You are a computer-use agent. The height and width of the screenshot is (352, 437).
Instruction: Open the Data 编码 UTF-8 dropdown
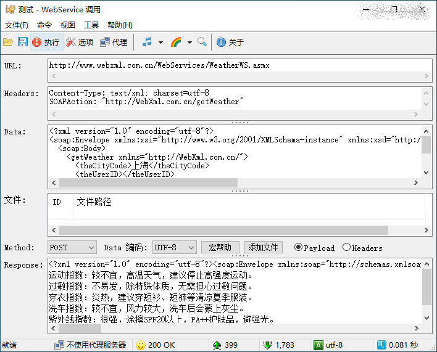[x=175, y=247]
